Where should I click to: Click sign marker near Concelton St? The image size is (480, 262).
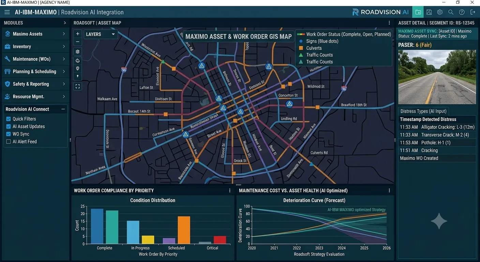coord(289,104)
